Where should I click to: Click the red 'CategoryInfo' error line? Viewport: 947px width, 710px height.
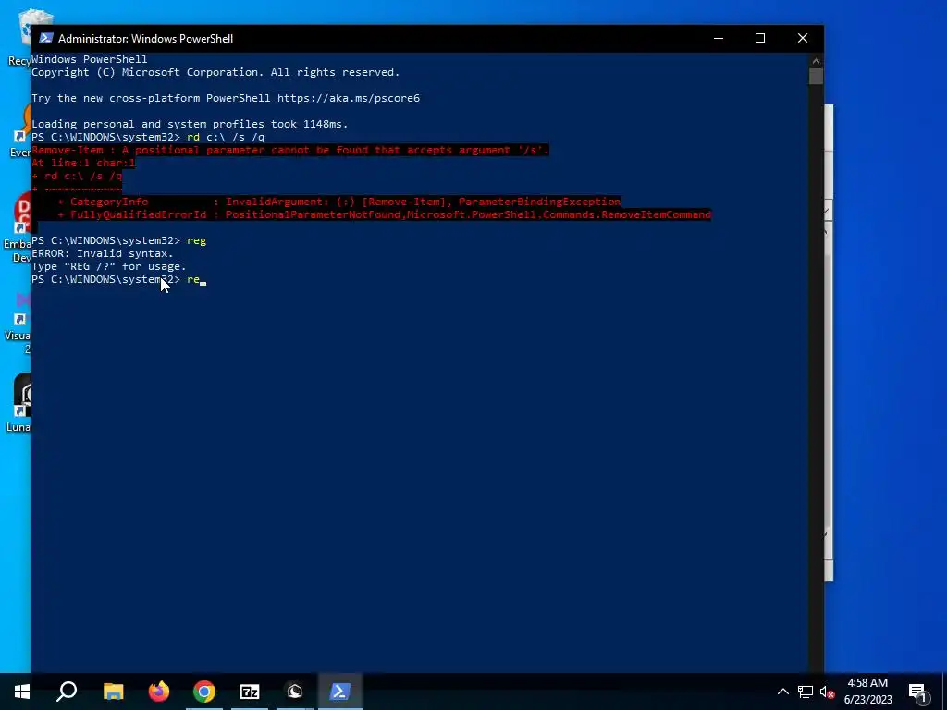pos(339,202)
